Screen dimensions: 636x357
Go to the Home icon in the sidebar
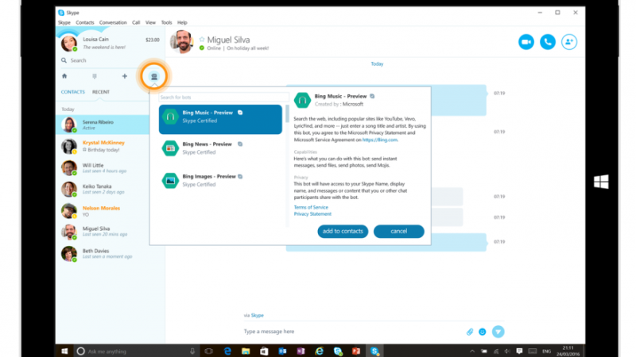64,76
